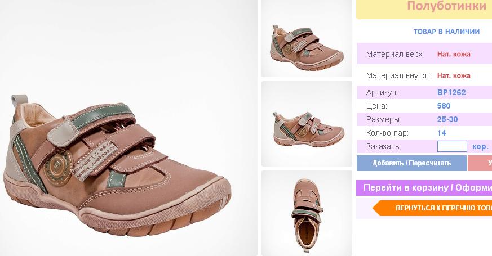492x256 pixels.
Task: Click the Артикул row label
Action: (x=382, y=92)
